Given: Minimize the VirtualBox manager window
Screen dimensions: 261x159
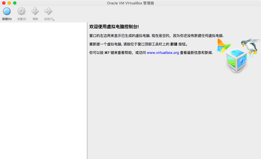Looking at the screenshot, I should (9, 3).
